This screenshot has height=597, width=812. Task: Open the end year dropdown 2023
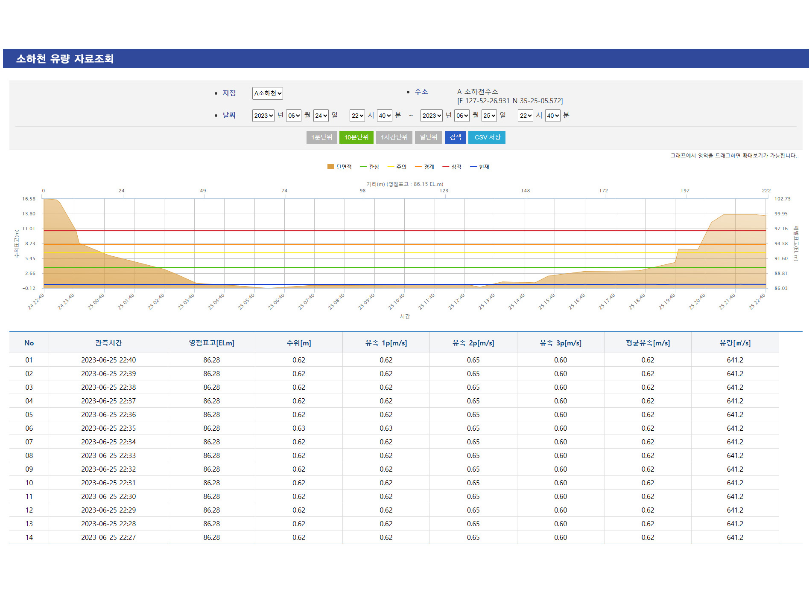431,116
